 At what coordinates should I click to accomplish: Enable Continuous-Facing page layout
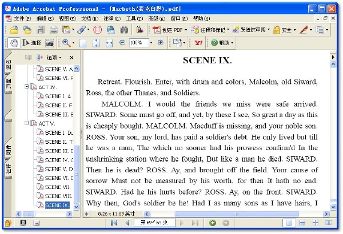315,223
